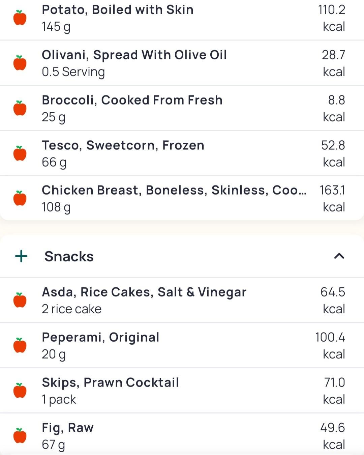
Task: Select Broccoli, Cooked From Fresh item
Action: [x=132, y=101]
